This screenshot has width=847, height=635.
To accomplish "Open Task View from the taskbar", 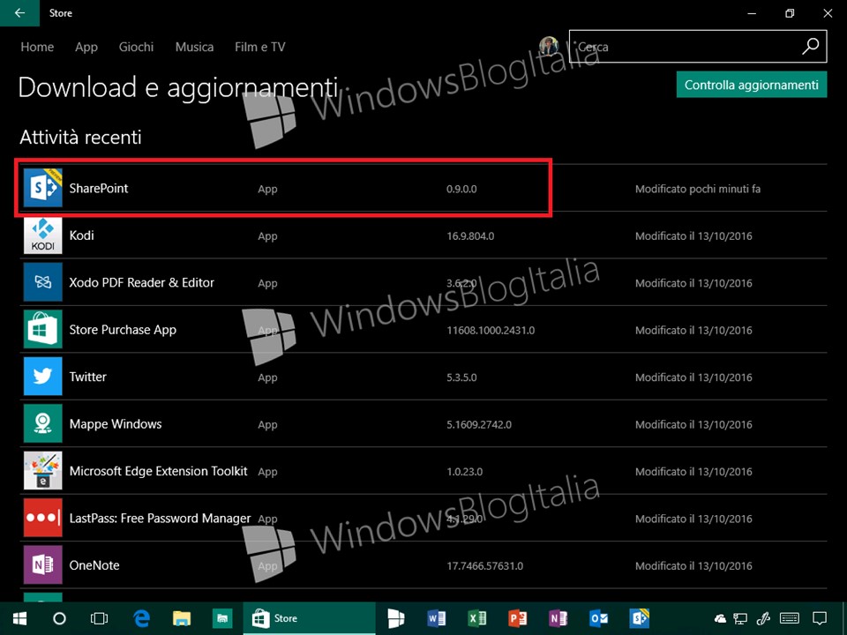I will coord(100,618).
